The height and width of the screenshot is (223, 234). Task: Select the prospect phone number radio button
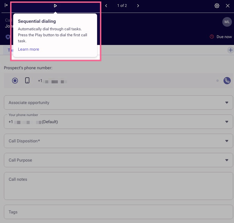click(x=15, y=81)
